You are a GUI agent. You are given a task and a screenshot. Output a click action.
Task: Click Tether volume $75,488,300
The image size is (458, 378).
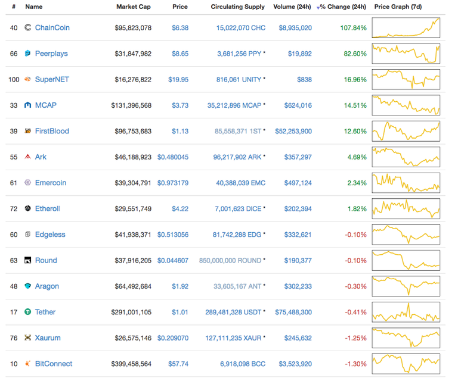293,312
